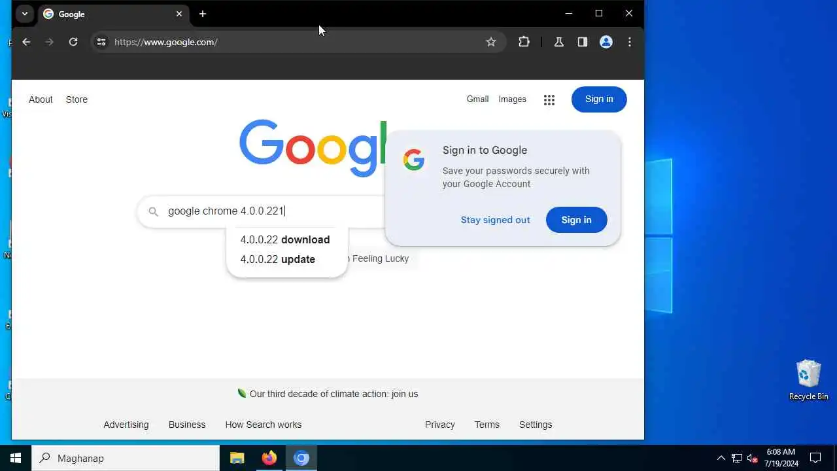This screenshot has height=471, width=837.
Task: Open Images link
Action: (512, 99)
